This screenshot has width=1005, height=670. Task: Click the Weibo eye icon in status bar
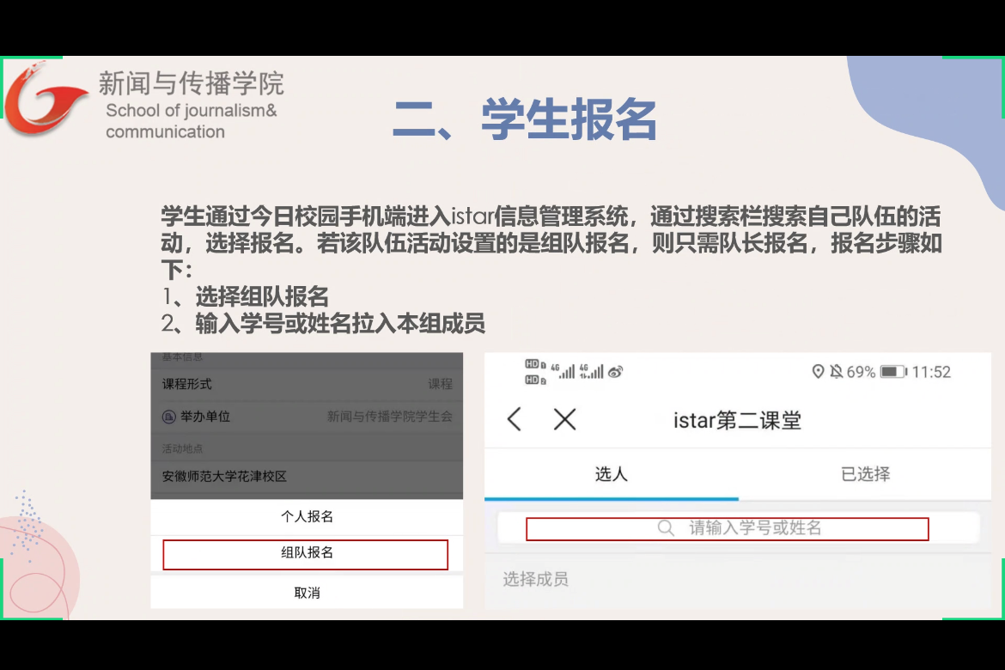[615, 372]
